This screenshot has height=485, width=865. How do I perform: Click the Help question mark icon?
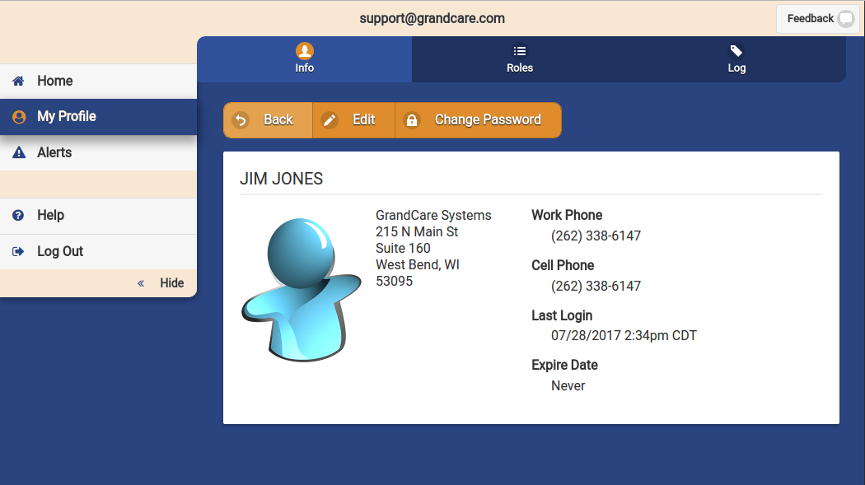18,216
